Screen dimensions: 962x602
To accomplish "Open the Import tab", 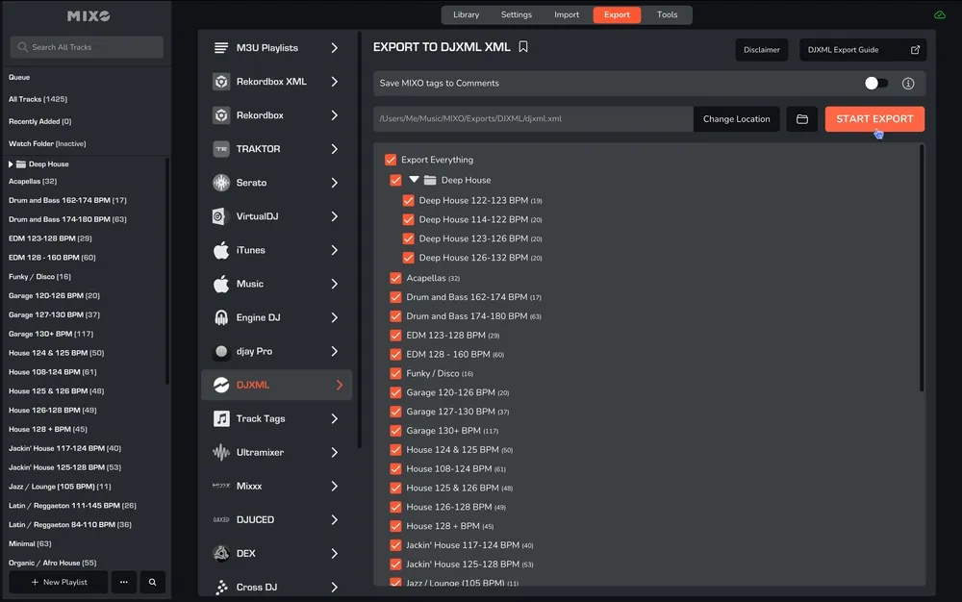I will (x=567, y=15).
